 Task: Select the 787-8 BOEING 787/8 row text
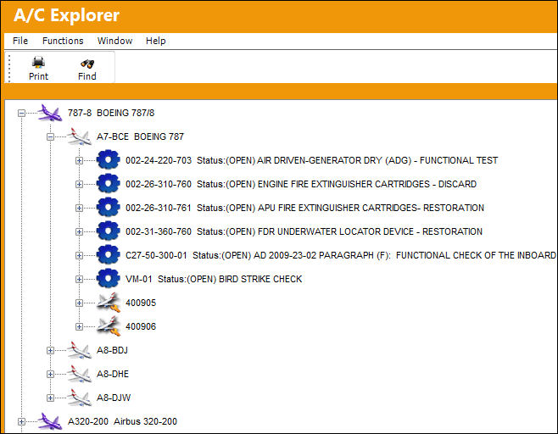111,113
